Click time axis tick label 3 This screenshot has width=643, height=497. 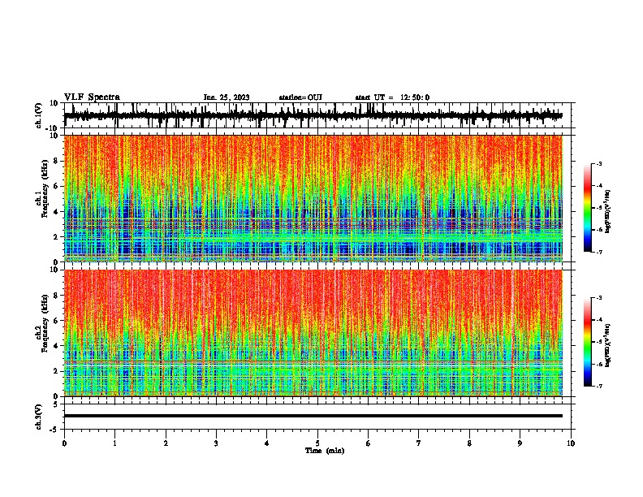coord(216,443)
